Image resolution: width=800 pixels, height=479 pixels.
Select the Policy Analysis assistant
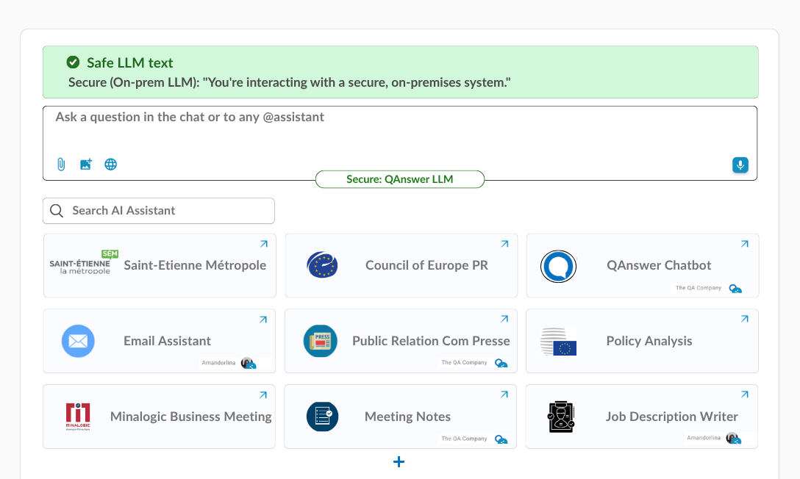coord(642,341)
